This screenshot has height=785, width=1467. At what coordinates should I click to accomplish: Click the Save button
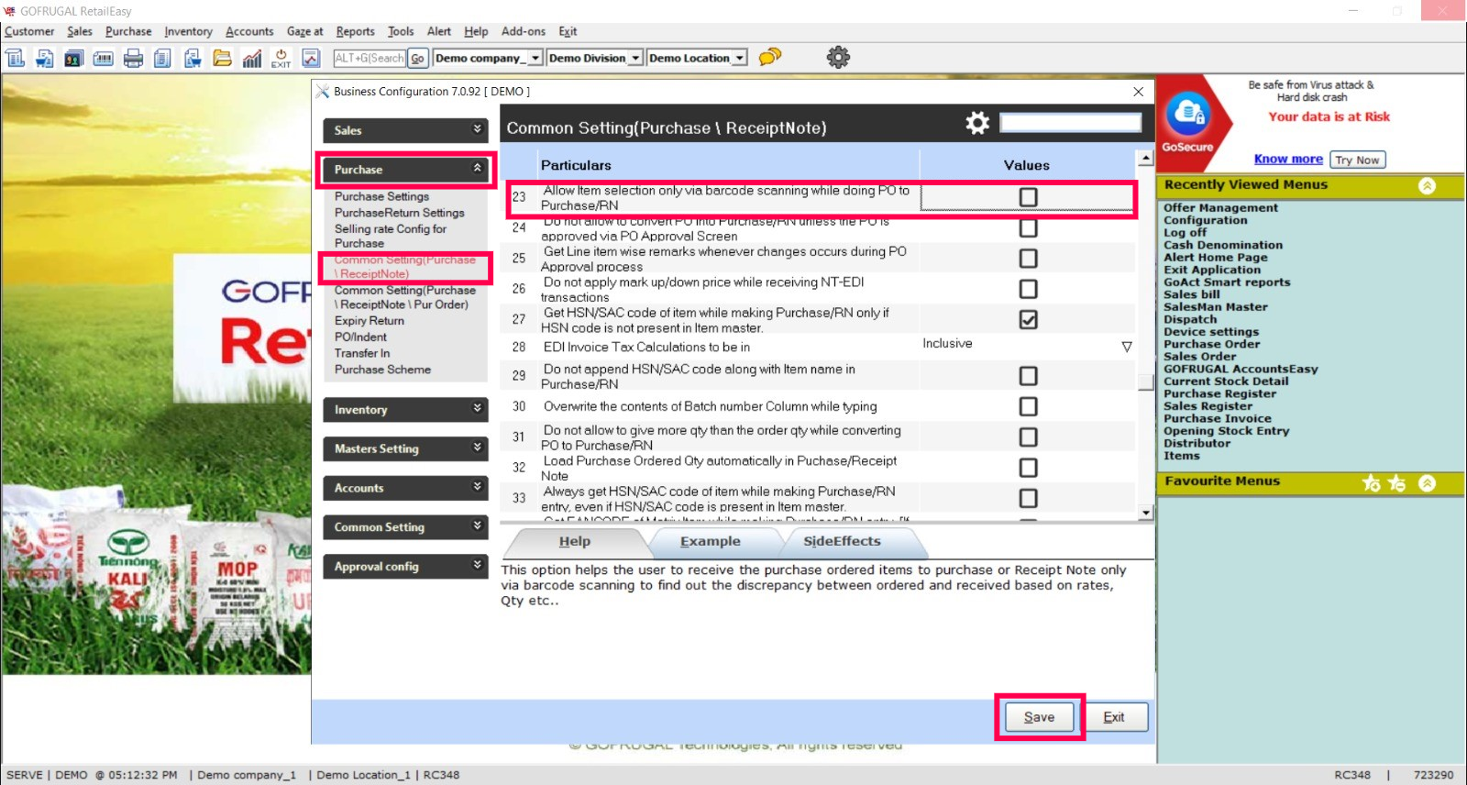point(1039,717)
